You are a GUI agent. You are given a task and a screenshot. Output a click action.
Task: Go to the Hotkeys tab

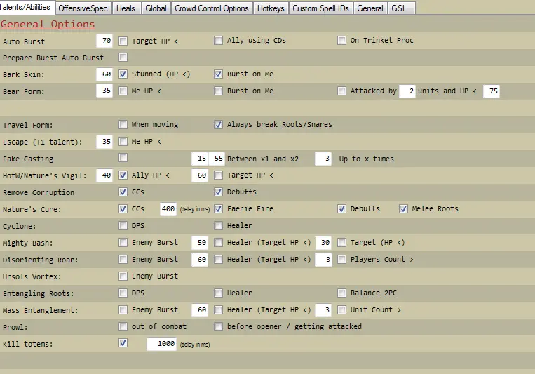(271, 8)
